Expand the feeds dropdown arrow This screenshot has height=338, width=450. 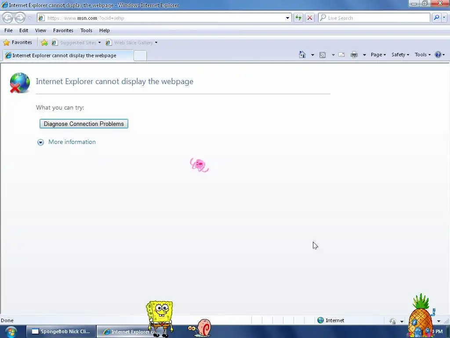click(x=333, y=55)
